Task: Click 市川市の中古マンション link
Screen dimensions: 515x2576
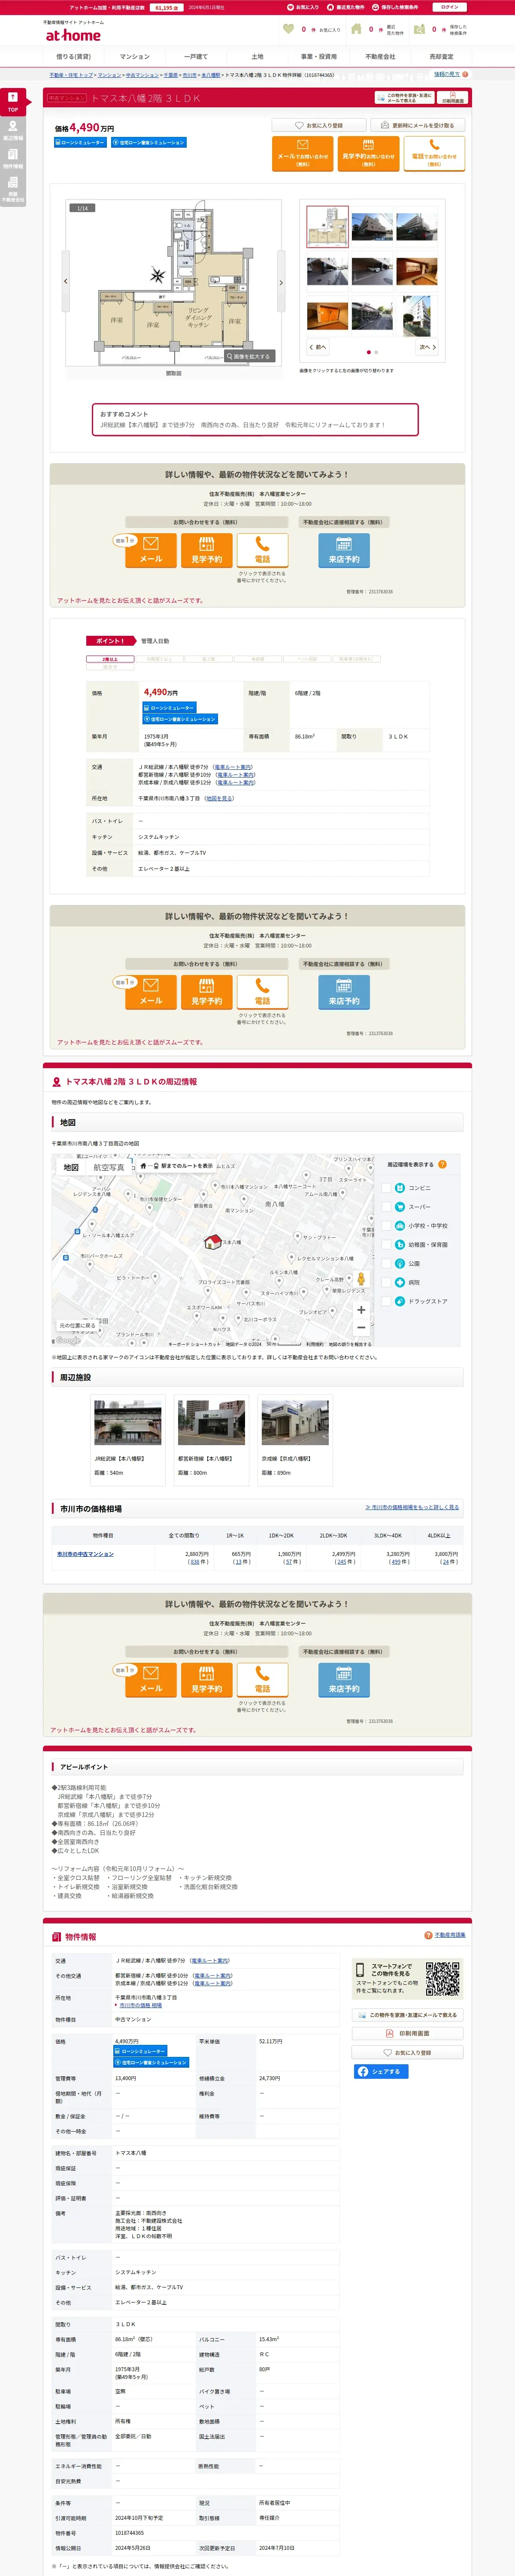Action: 85,1554
